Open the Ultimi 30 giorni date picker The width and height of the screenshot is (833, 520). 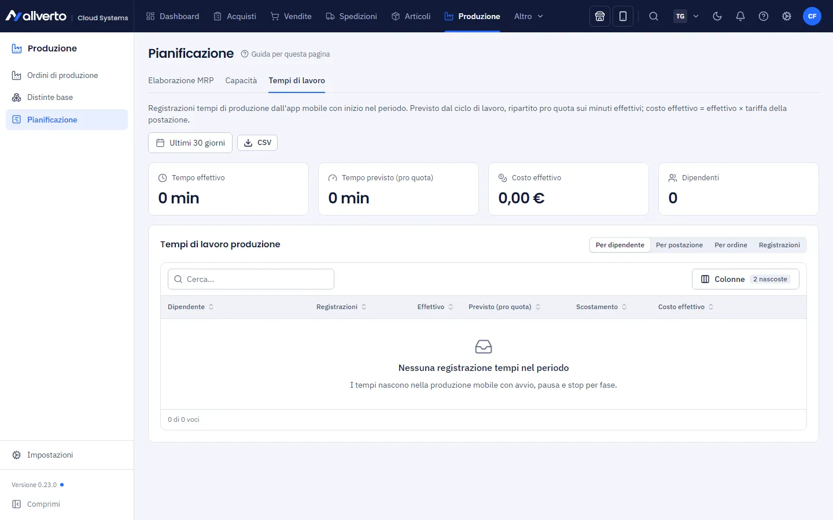(x=190, y=143)
